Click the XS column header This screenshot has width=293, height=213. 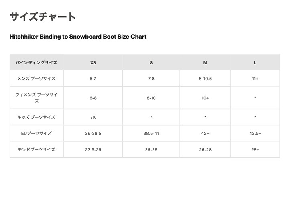93,63
